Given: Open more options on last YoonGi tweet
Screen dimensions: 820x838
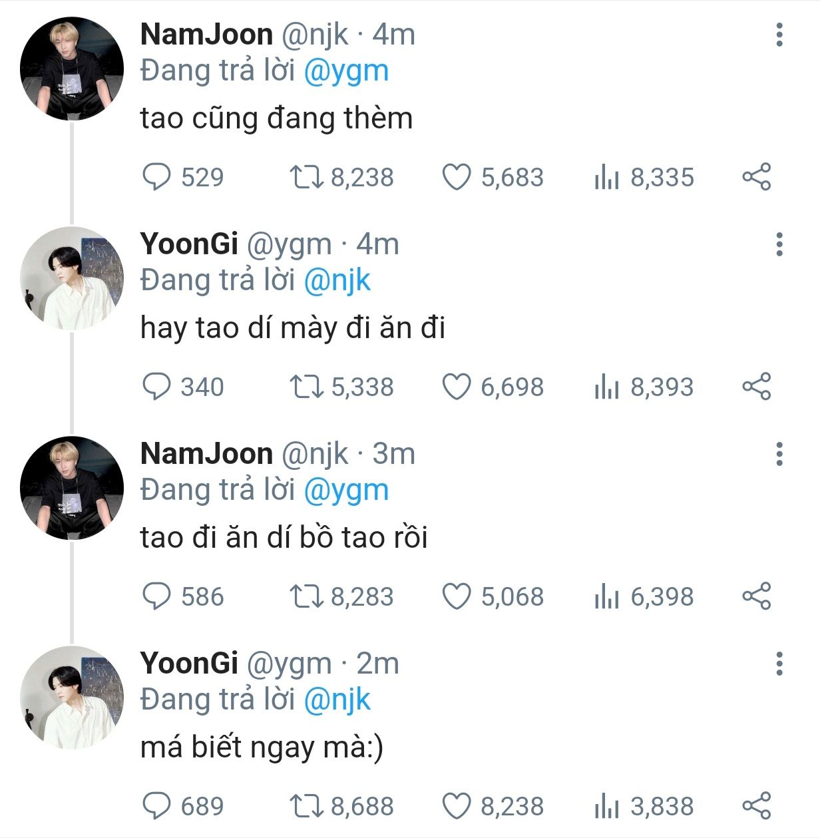Looking at the screenshot, I should click(779, 664).
